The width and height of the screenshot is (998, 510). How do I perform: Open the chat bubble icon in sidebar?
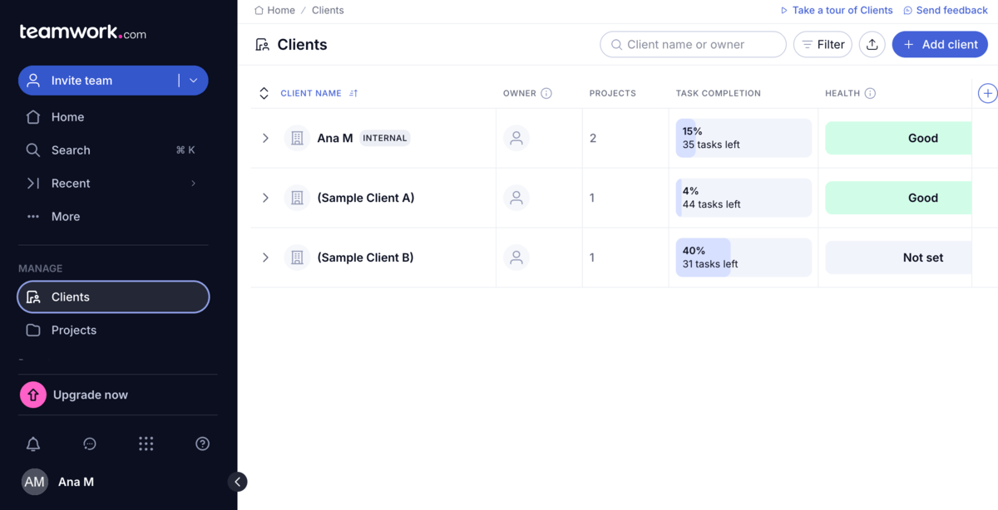[90, 444]
